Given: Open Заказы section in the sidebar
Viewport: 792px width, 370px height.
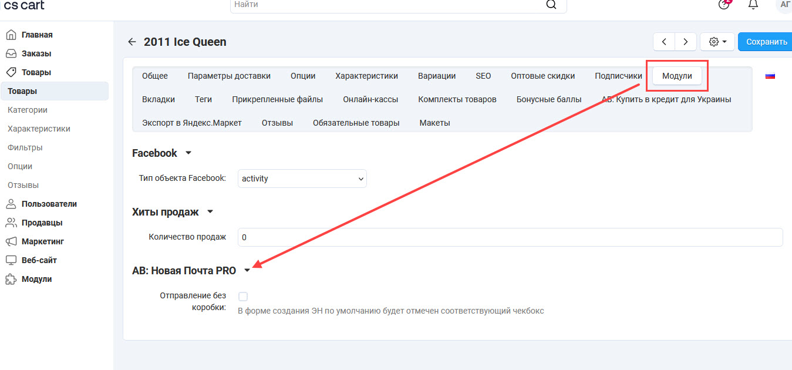Looking at the screenshot, I should [36, 53].
